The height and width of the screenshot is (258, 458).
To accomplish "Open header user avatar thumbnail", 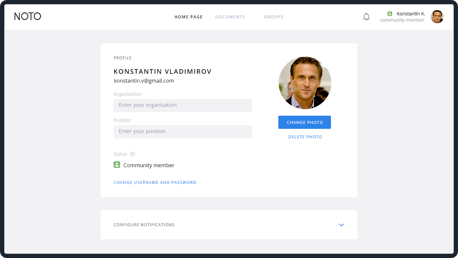I will [x=437, y=17].
